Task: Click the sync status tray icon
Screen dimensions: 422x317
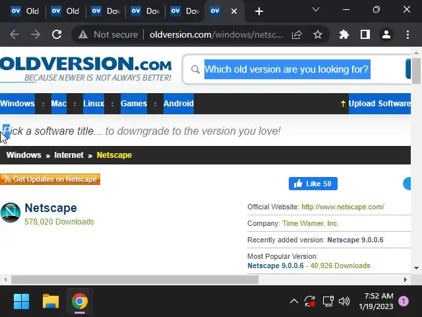Action: tap(310, 301)
